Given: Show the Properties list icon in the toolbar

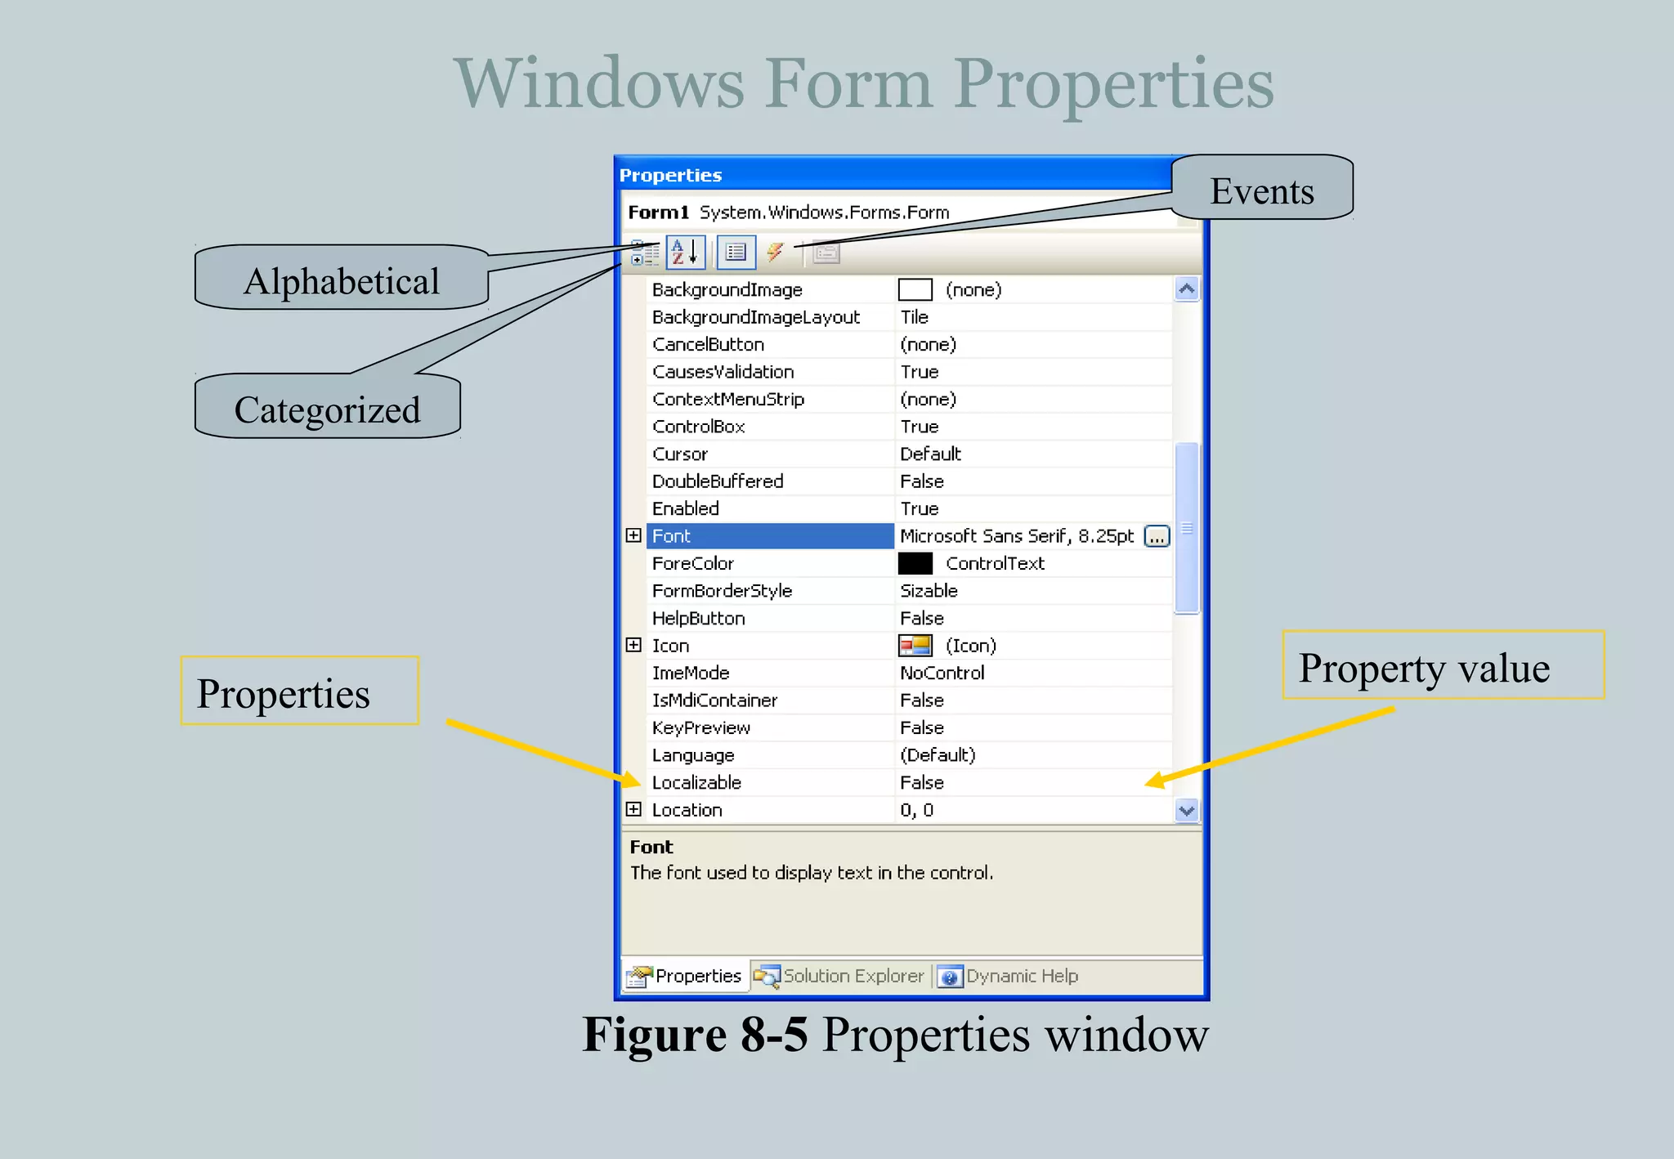Looking at the screenshot, I should 736,253.
